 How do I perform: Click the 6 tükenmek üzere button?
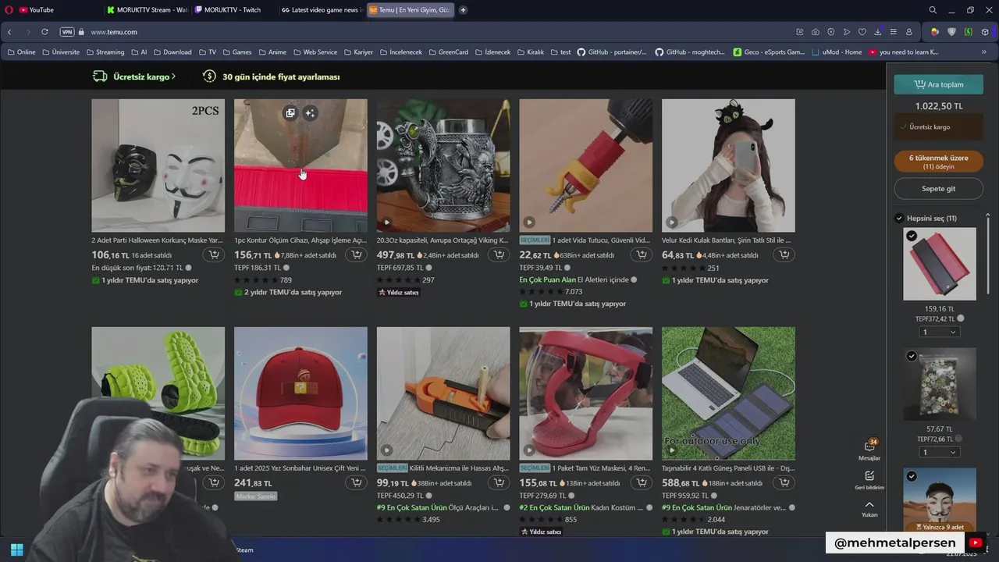pos(938,162)
